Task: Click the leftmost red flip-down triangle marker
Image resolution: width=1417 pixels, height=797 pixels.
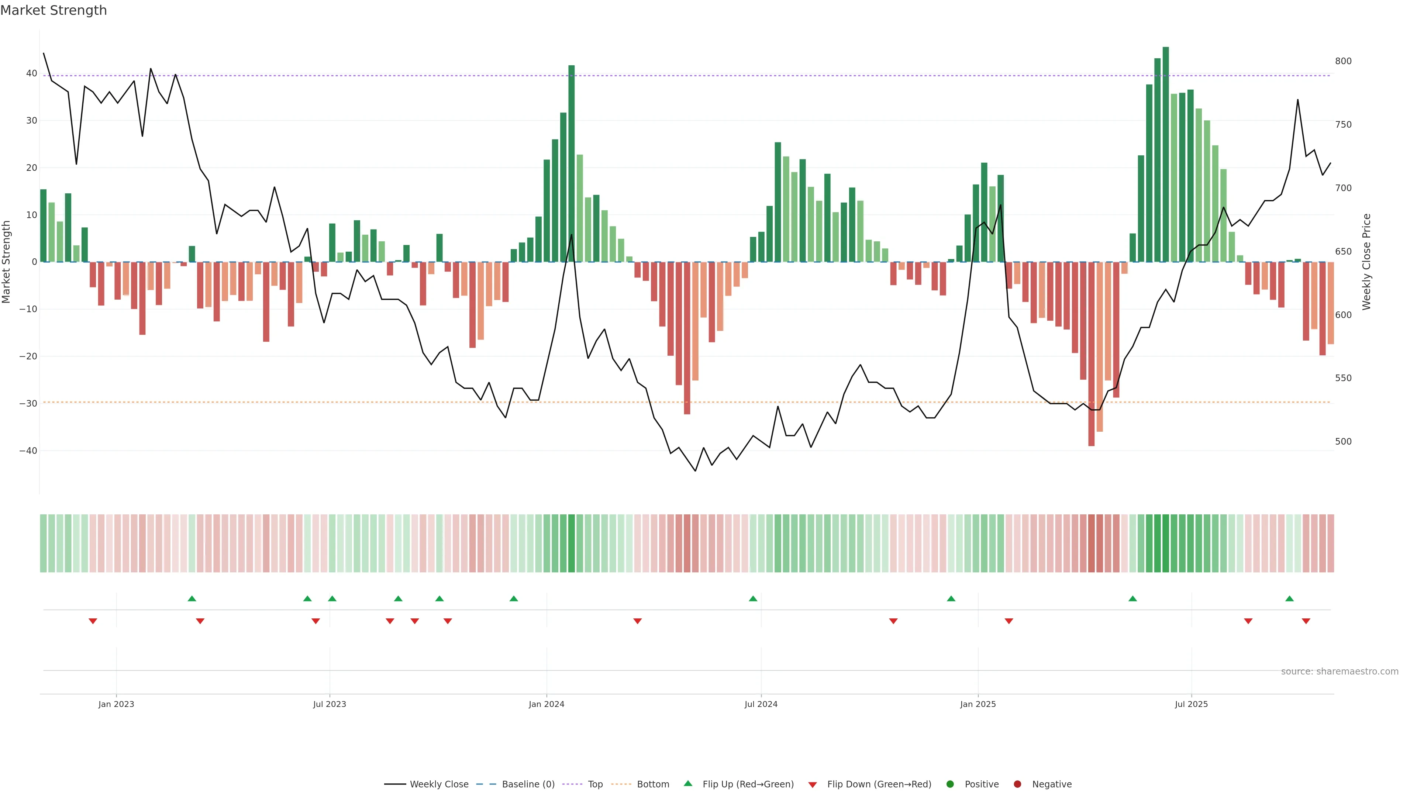Action: tap(93, 621)
